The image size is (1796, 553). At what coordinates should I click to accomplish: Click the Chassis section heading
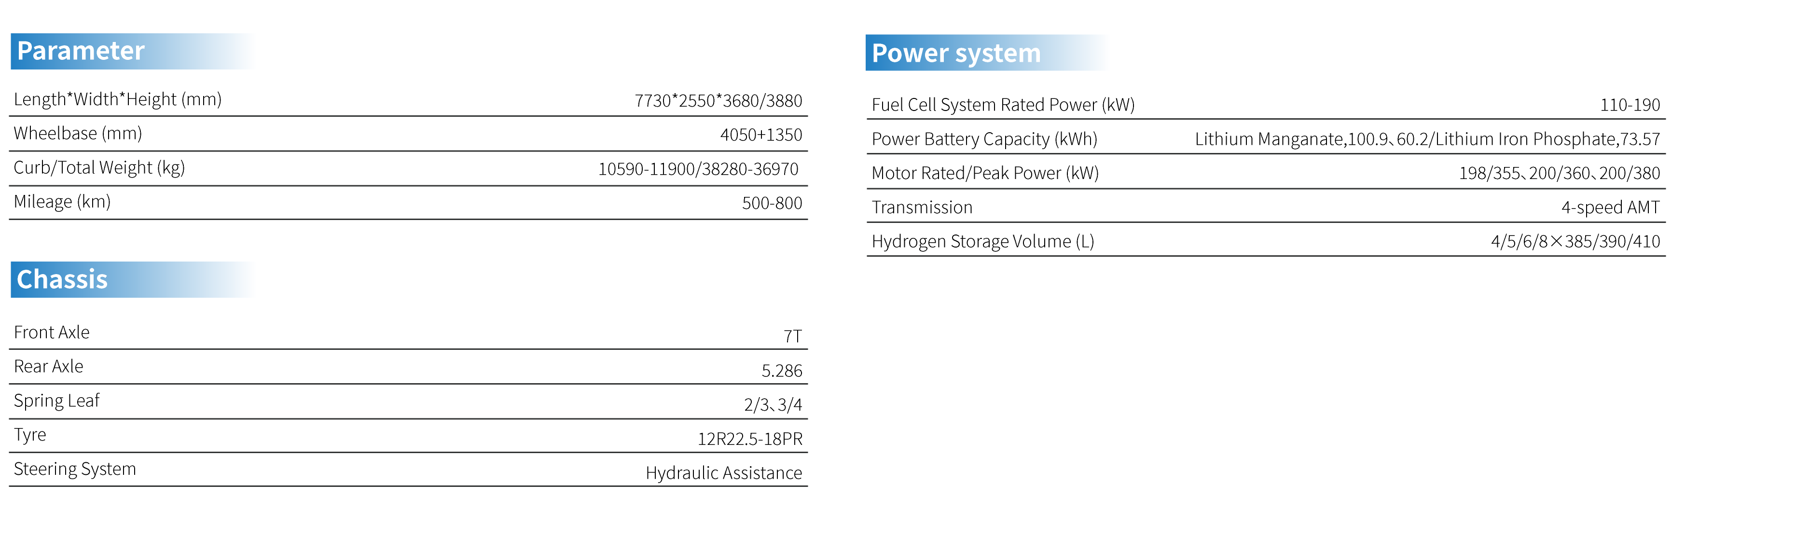point(62,280)
